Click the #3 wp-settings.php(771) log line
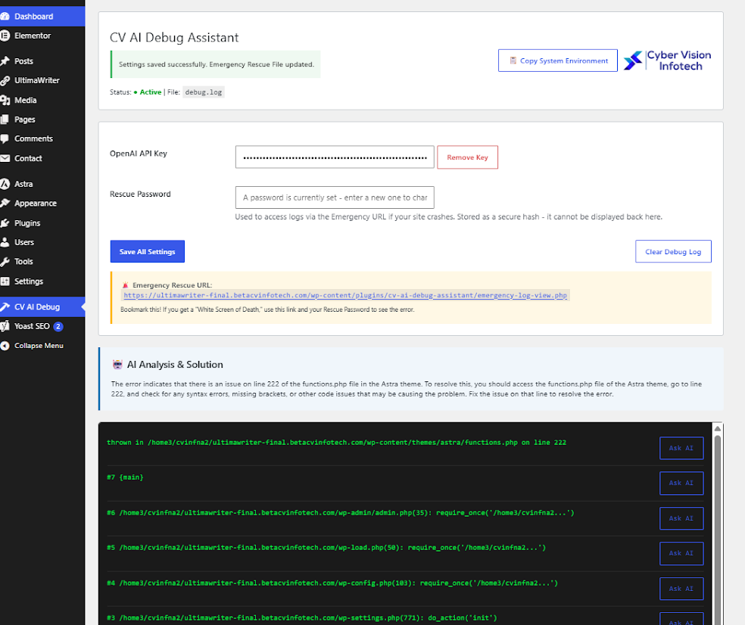Image resolution: width=745 pixels, height=625 pixels. coord(301,618)
